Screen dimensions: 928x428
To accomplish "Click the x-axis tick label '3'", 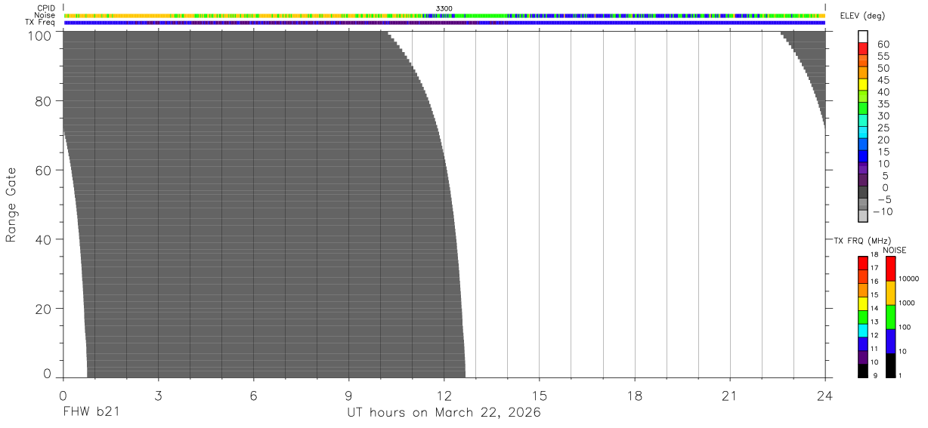I will pyautogui.click(x=158, y=395).
